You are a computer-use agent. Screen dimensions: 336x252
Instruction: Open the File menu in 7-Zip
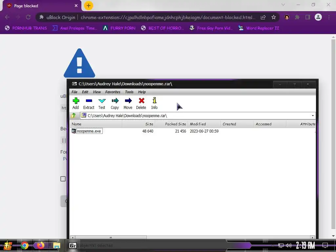point(74,92)
